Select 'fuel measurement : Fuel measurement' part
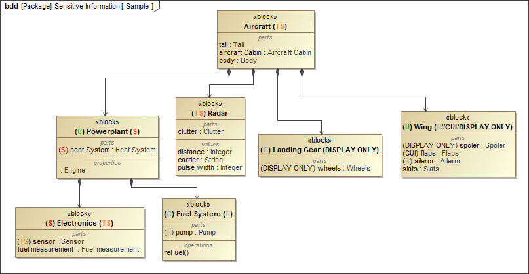 (78, 249)
